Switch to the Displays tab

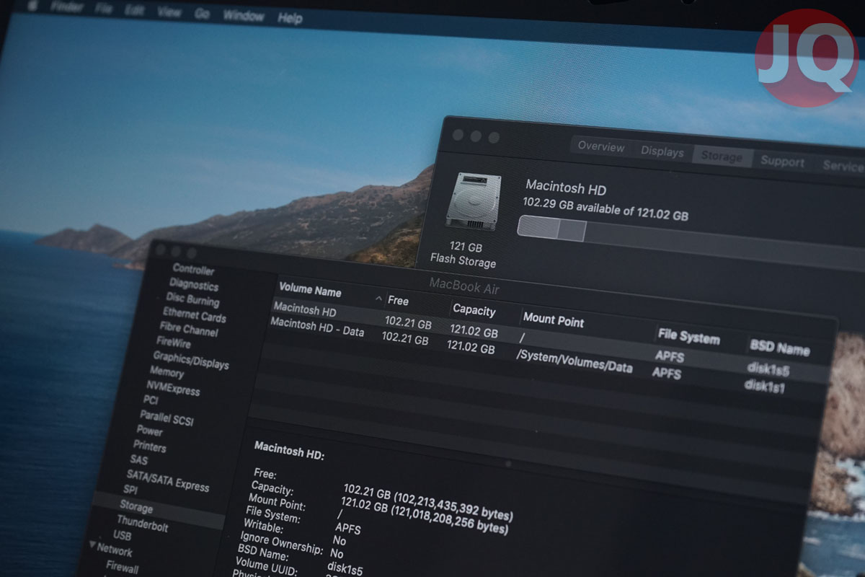(x=662, y=151)
